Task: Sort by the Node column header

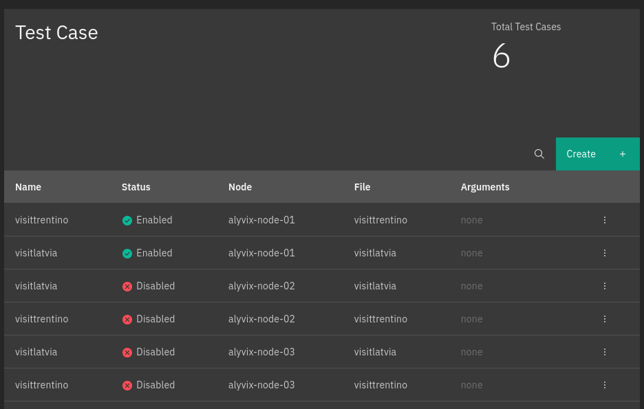Action: (x=240, y=187)
